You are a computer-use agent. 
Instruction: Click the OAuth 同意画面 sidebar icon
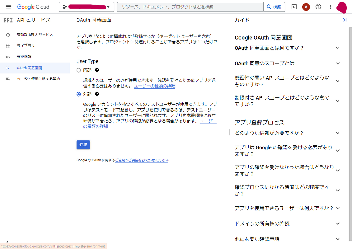8,68
